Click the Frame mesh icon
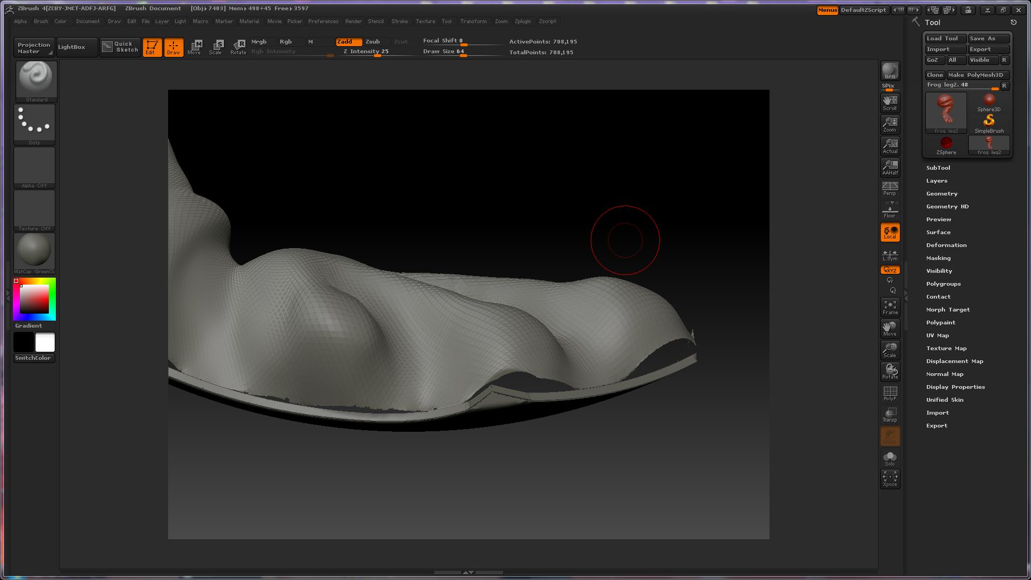The image size is (1031, 580). 890,307
